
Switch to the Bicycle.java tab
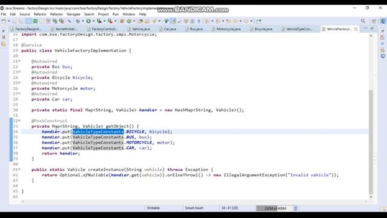tap(261, 29)
